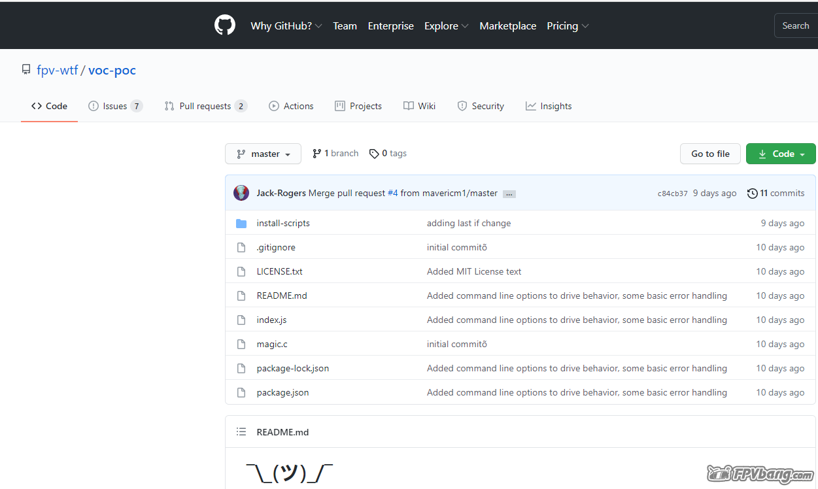
Task: Switch to the Insights tab
Action: (549, 106)
